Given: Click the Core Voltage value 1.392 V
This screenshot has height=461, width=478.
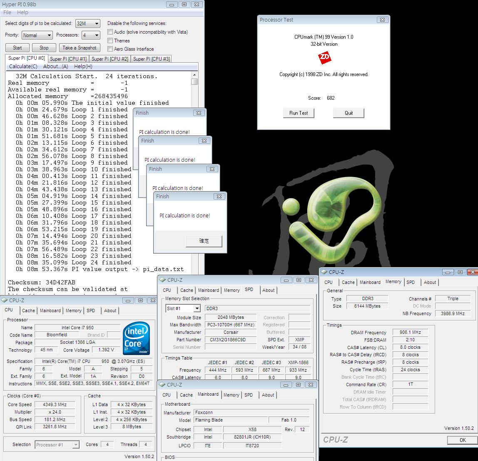Looking at the screenshot, I should coord(106,350).
